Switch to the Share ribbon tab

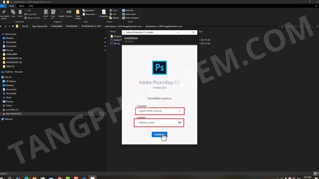coord(21,6)
